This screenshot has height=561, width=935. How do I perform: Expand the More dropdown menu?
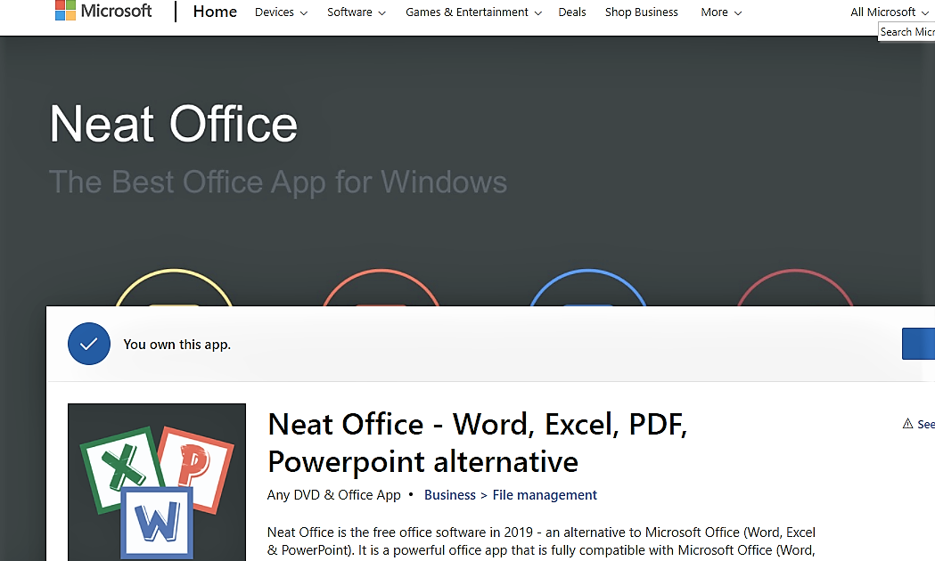(x=721, y=12)
